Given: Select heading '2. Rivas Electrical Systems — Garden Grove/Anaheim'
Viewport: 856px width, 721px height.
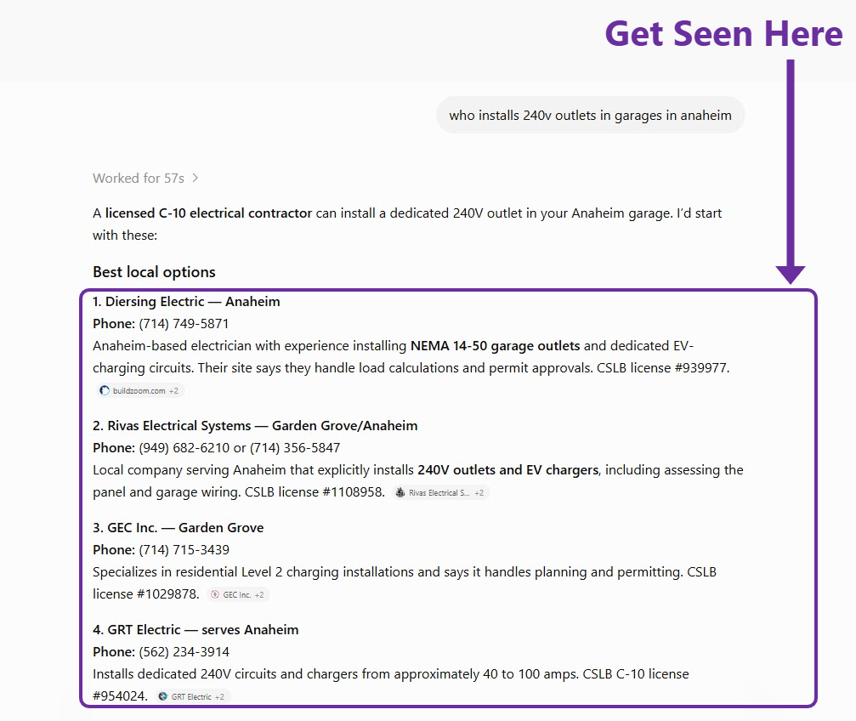Looking at the screenshot, I should (255, 425).
